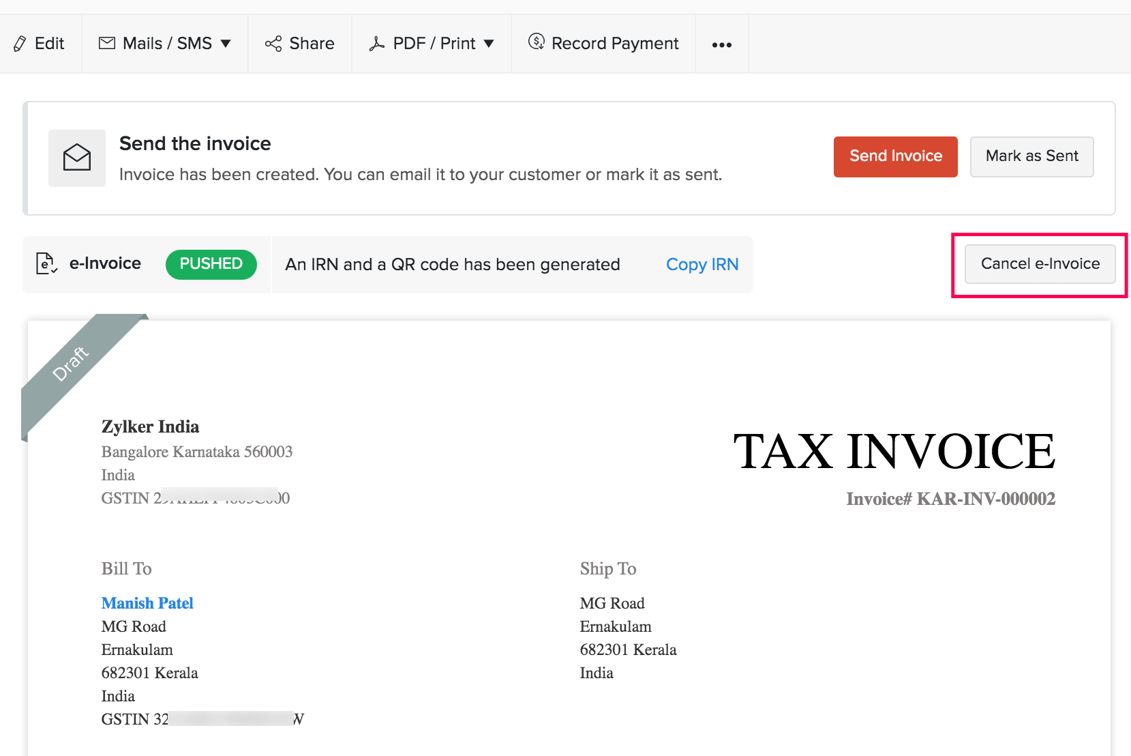Screen dimensions: 1131x756
Task: Open the Mails / SMS dropdown arrow
Action: [x=226, y=43]
